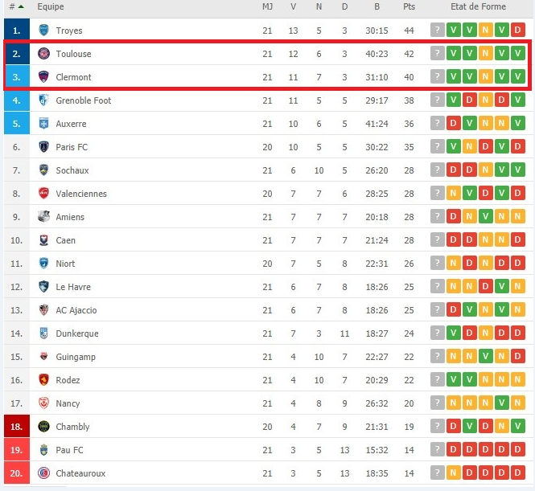Click the Chambly round club logo
Viewport: 535px width, 491px height.
(x=43, y=426)
